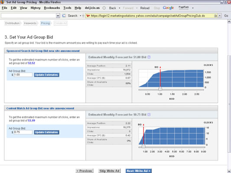Viewport: 231px width, 173px height.
Task: Select the Pricing step
Action: click(x=46, y=23)
